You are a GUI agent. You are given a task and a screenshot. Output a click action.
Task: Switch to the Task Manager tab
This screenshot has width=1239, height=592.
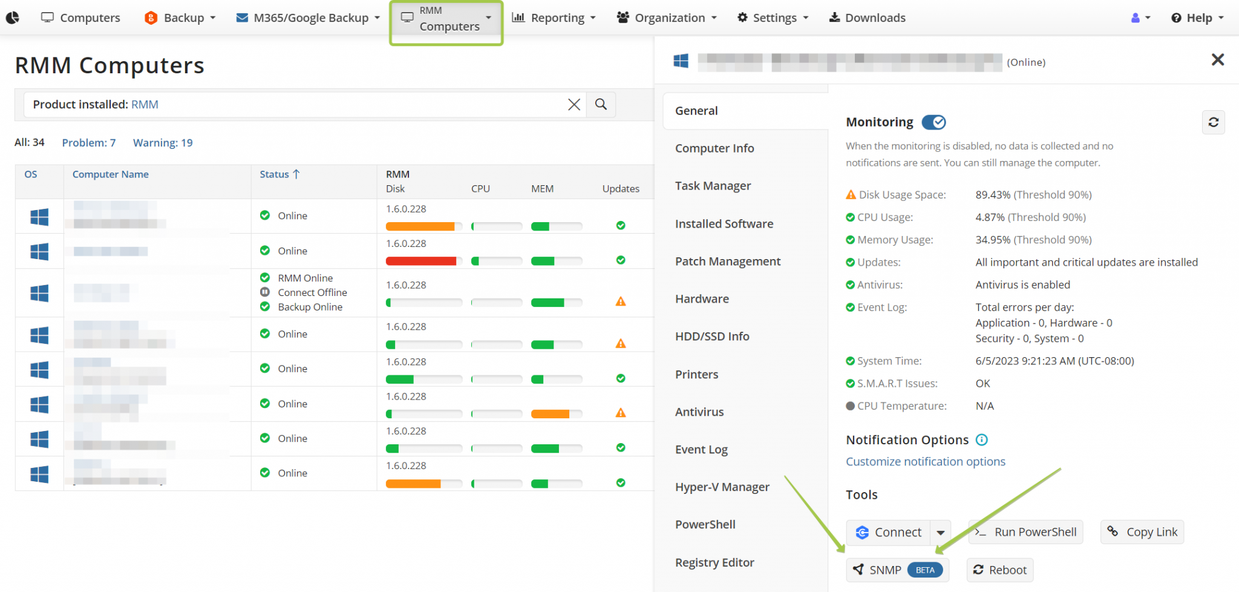pyautogui.click(x=713, y=186)
